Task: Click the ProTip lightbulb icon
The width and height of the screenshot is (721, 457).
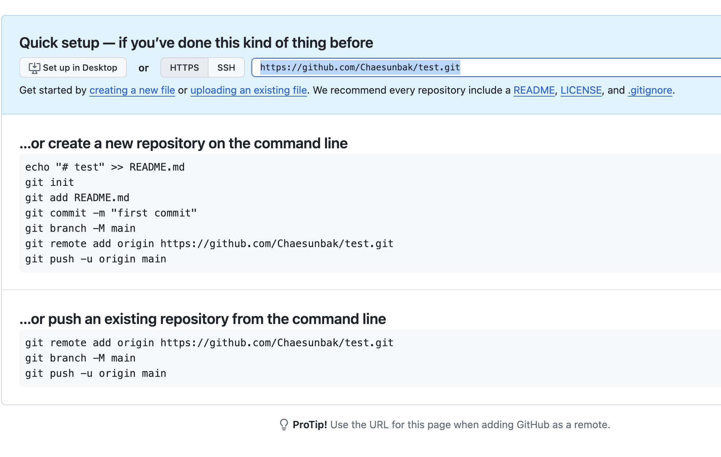Action: (284, 424)
